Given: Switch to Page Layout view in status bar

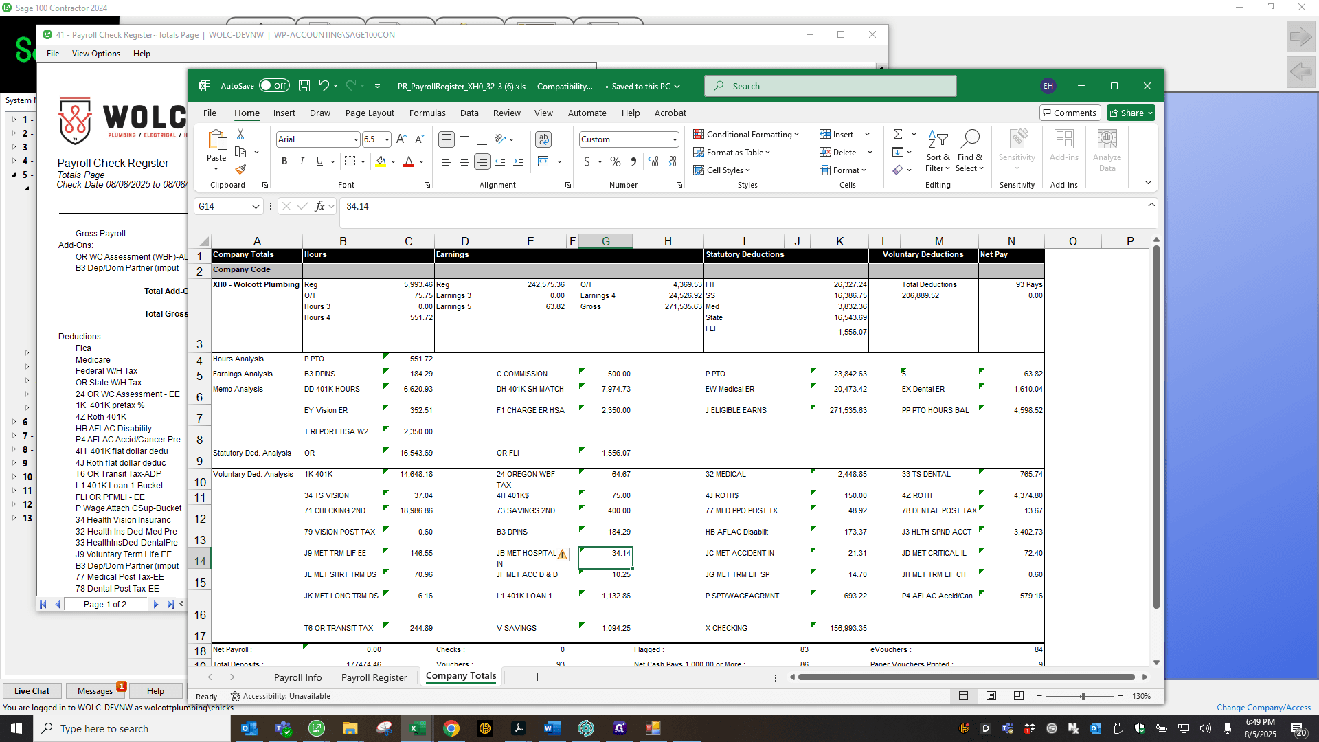Looking at the screenshot, I should pyautogui.click(x=991, y=696).
